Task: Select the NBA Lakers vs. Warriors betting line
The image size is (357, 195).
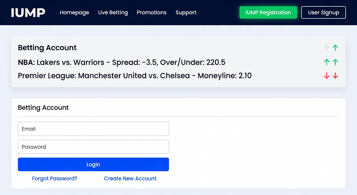Action: (121, 62)
